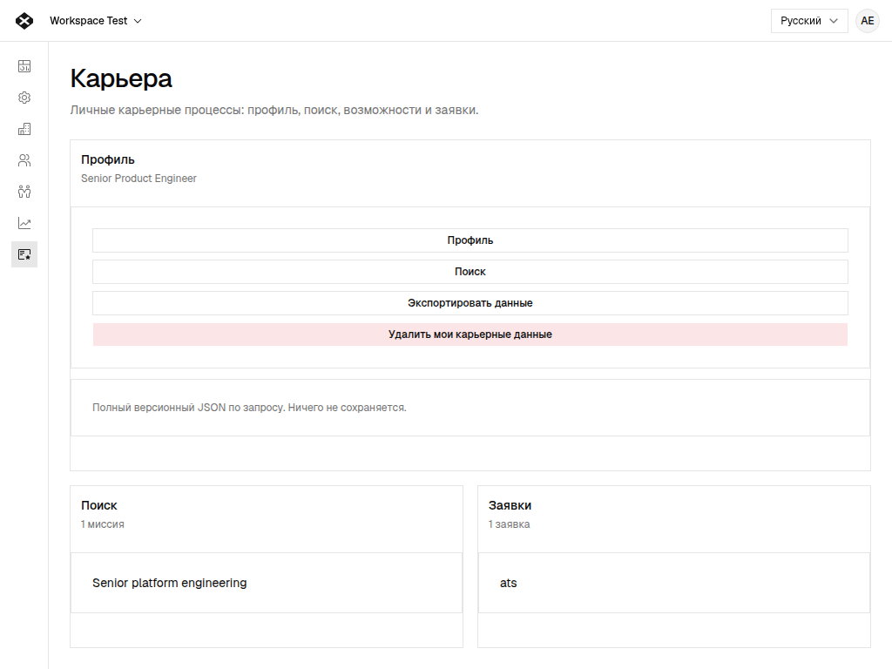Click the app logo icon
This screenshot has height=669, width=892.
click(24, 21)
